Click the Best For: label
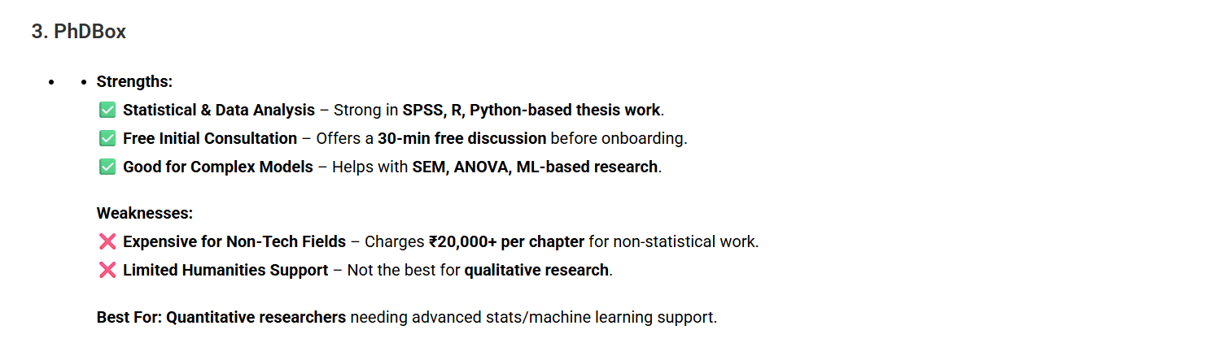1216x356 pixels. pos(129,317)
